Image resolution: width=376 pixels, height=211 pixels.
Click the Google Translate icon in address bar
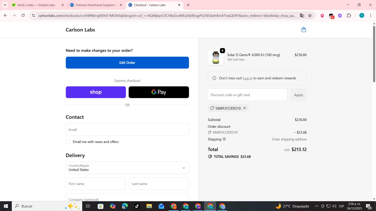pos(302,15)
